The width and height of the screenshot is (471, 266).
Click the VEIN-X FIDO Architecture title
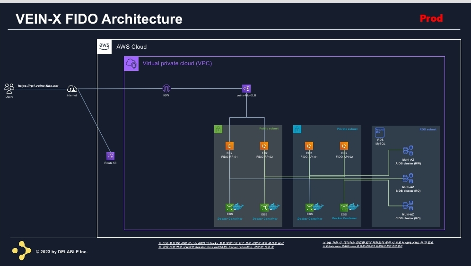[99, 19]
